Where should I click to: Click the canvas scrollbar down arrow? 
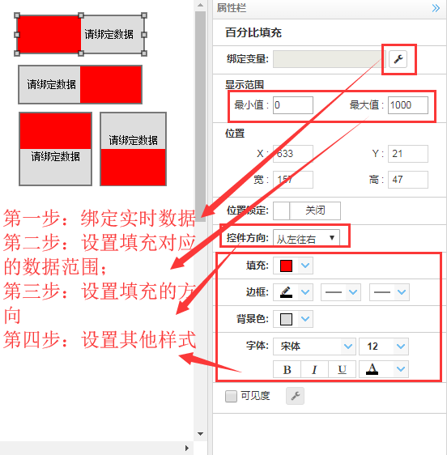point(200,434)
